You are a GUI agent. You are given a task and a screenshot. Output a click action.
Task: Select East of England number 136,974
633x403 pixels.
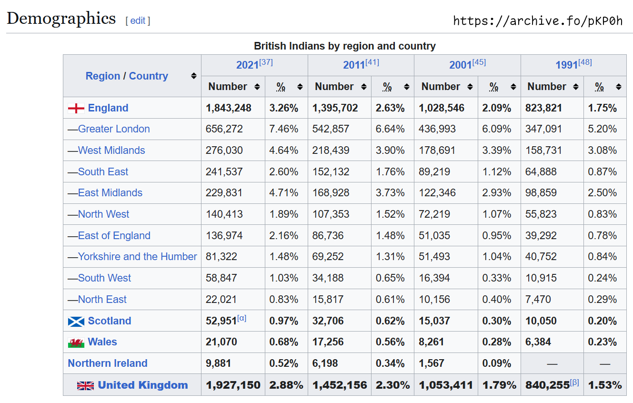pyautogui.click(x=224, y=236)
